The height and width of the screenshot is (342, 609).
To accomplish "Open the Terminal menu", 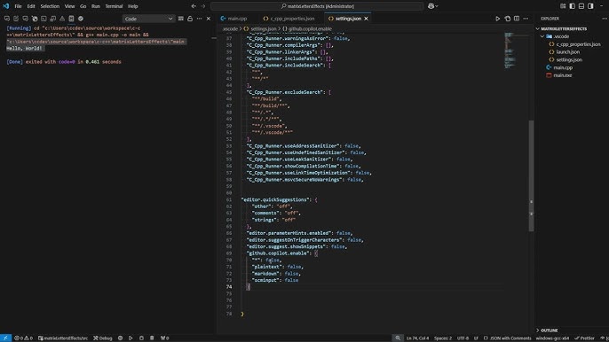I will click(x=114, y=6).
